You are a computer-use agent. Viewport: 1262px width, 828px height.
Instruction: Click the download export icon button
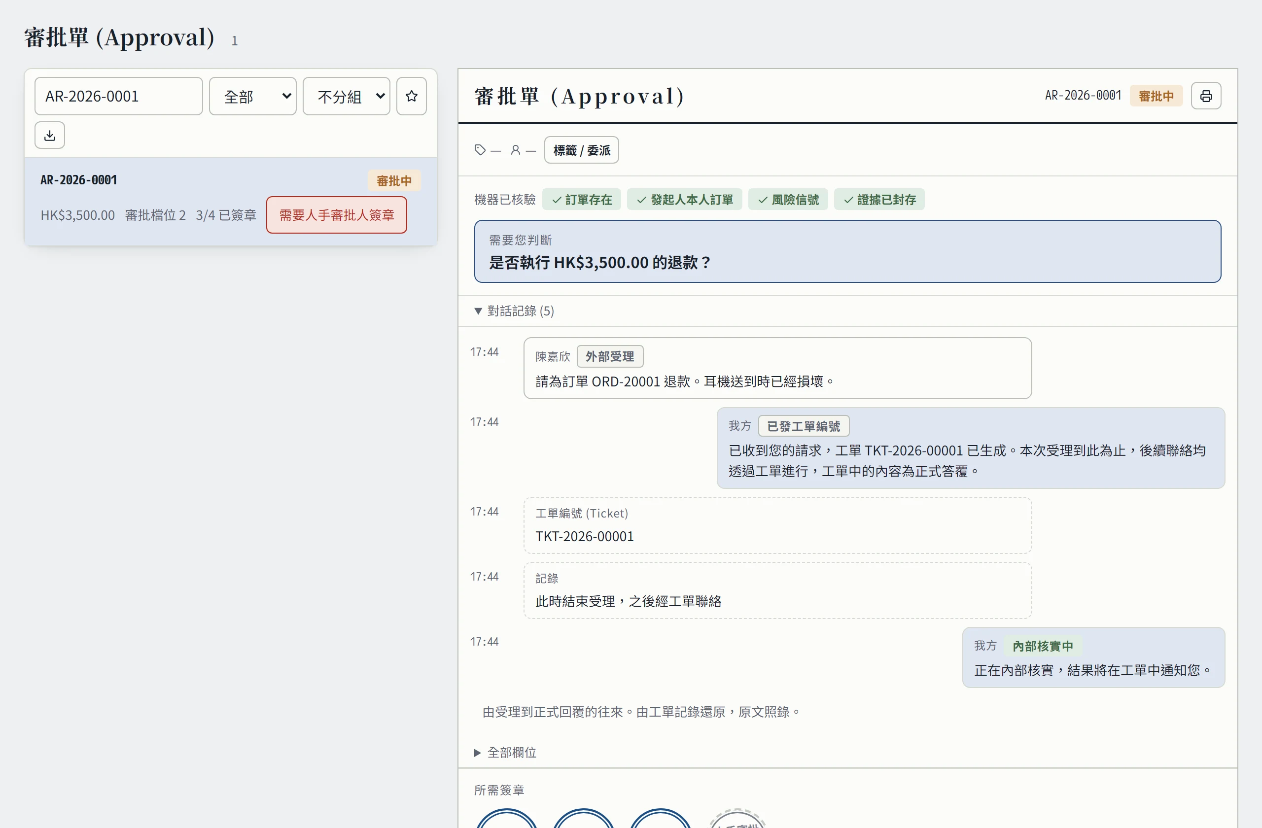click(x=50, y=135)
